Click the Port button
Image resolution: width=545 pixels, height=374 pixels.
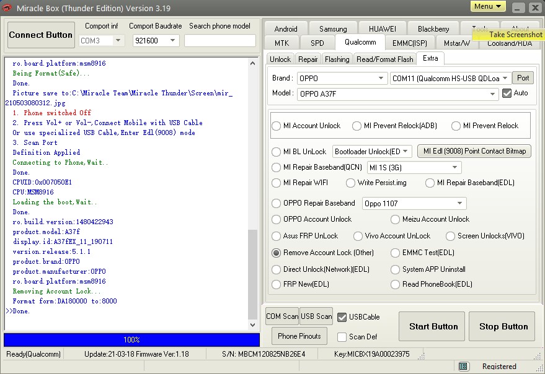tap(523, 78)
